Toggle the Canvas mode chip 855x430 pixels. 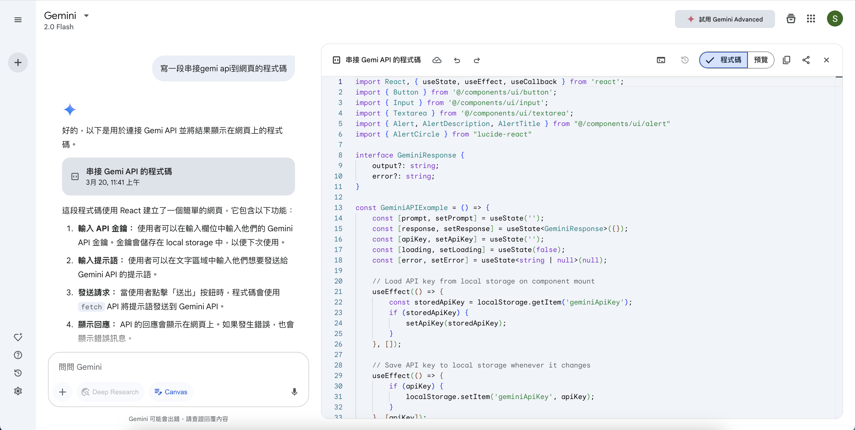[171, 392]
